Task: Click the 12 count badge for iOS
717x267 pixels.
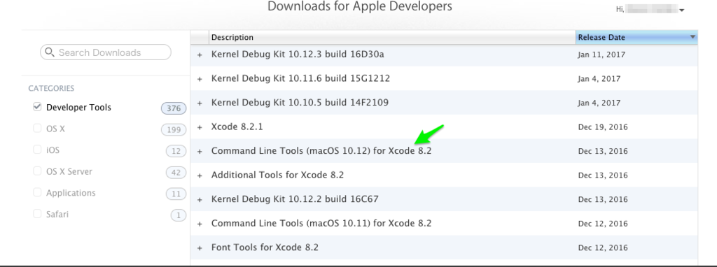Action: coord(176,151)
